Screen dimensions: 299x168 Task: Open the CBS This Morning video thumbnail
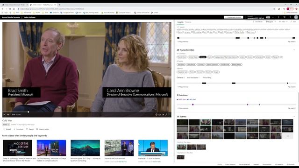click(51, 148)
